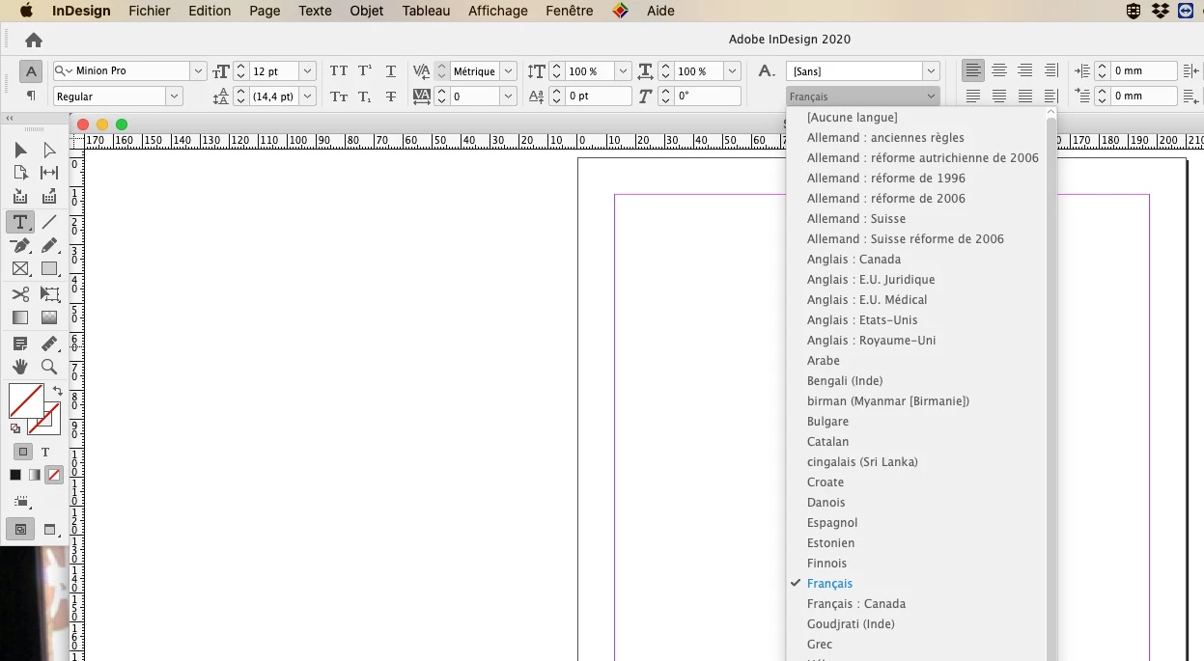This screenshot has width=1204, height=661.
Task: Open the vertical scale 100 % dropdown
Action: (623, 71)
